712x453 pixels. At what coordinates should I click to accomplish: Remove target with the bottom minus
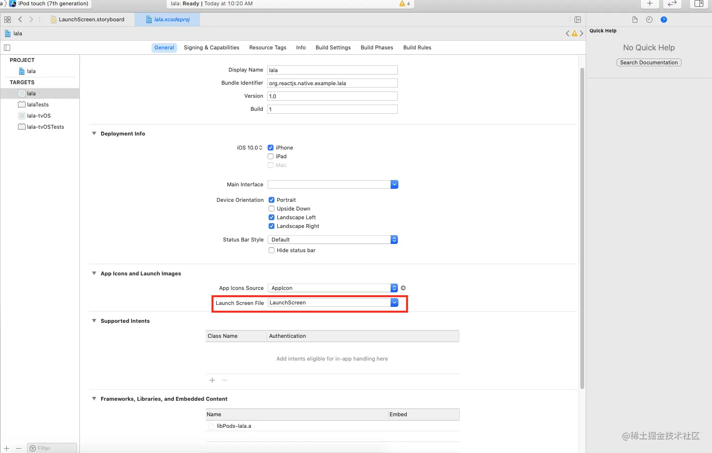[x=18, y=448]
